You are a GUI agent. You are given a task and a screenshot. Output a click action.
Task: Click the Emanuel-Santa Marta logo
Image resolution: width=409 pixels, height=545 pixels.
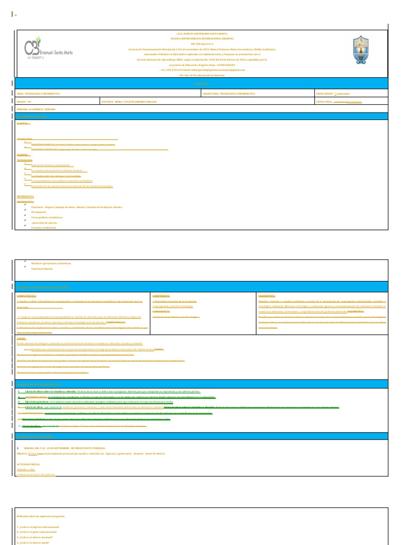(x=48, y=48)
